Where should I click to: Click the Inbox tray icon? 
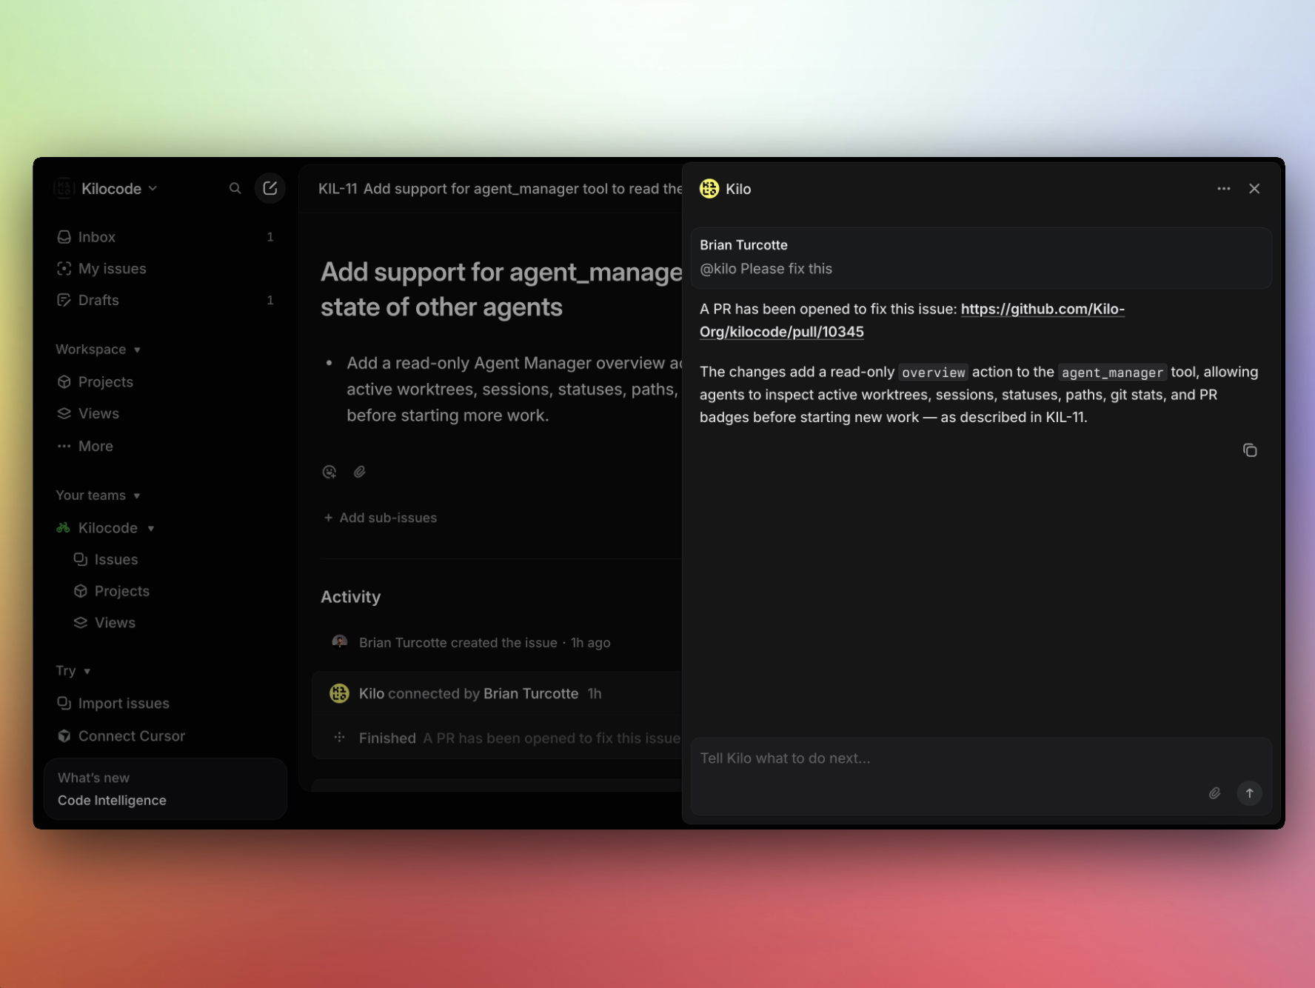pos(64,237)
